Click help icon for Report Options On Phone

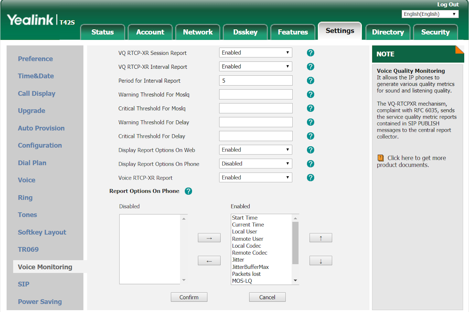(188, 191)
